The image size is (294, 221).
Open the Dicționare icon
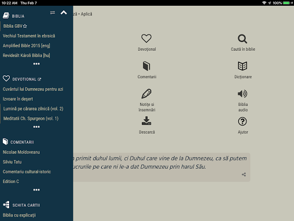pos(242,66)
